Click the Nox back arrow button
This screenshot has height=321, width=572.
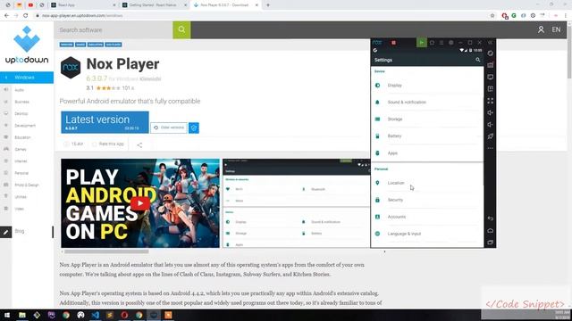click(x=491, y=218)
